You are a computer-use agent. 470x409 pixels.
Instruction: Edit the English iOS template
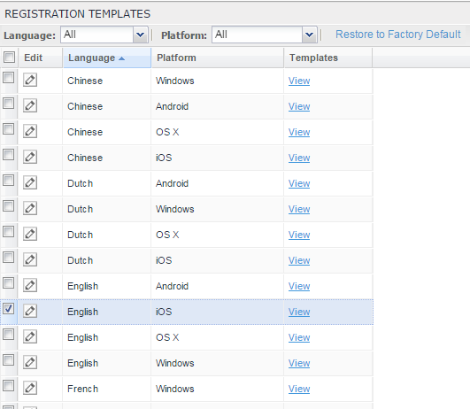(30, 311)
